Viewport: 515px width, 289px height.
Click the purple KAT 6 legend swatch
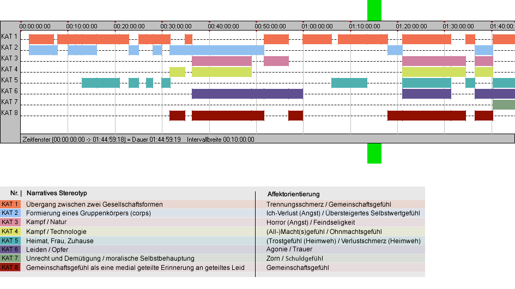click(x=10, y=249)
